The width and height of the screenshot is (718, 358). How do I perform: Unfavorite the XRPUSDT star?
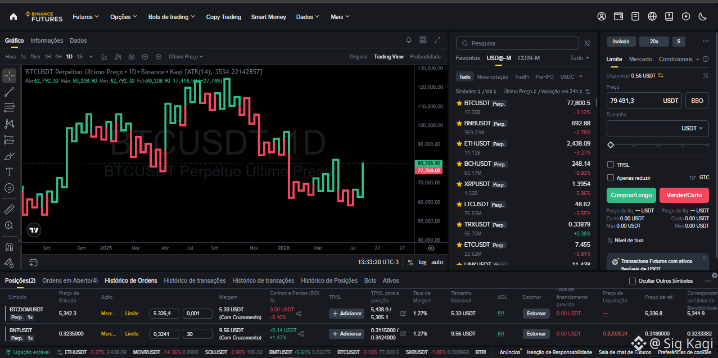[x=459, y=184]
